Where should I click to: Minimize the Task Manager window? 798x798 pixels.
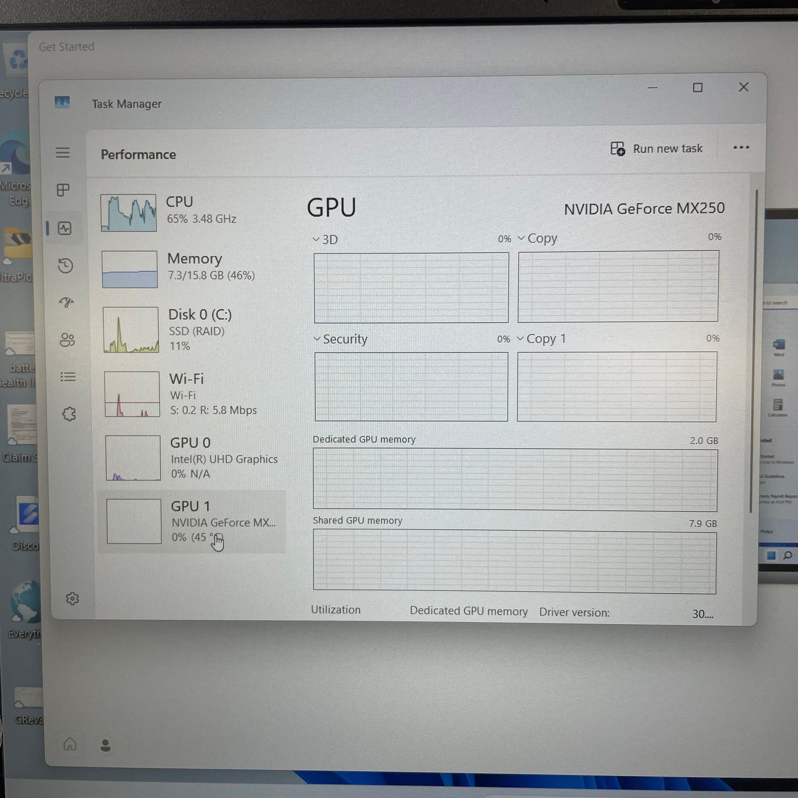pyautogui.click(x=652, y=88)
